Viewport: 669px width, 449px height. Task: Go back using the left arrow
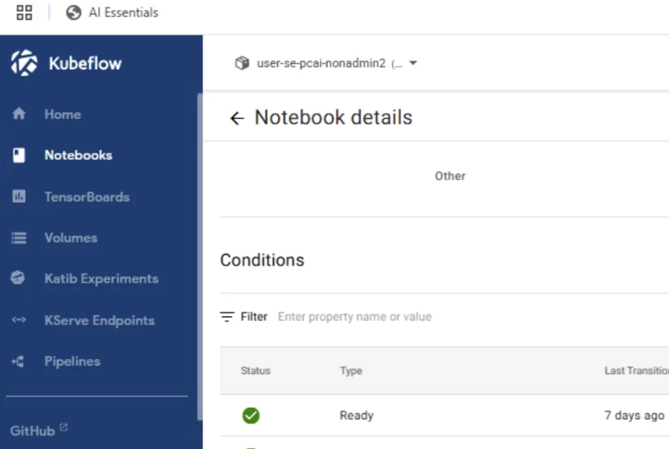[237, 118]
